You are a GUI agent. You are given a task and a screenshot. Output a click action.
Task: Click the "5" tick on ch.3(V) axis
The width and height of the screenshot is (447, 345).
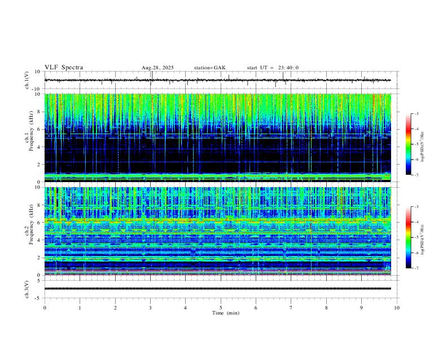click(40, 281)
